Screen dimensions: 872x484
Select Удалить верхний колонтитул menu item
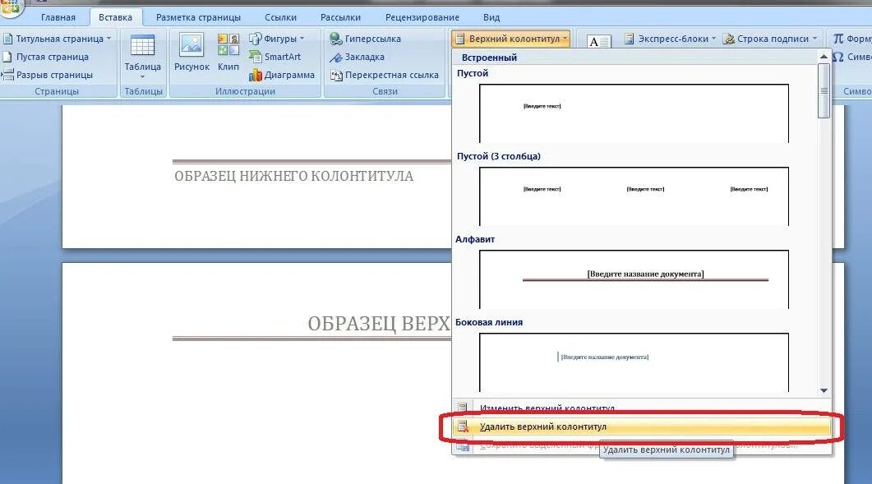click(642, 426)
